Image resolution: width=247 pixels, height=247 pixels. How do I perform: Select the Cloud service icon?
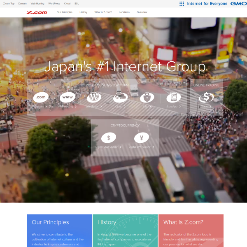tap(121, 97)
